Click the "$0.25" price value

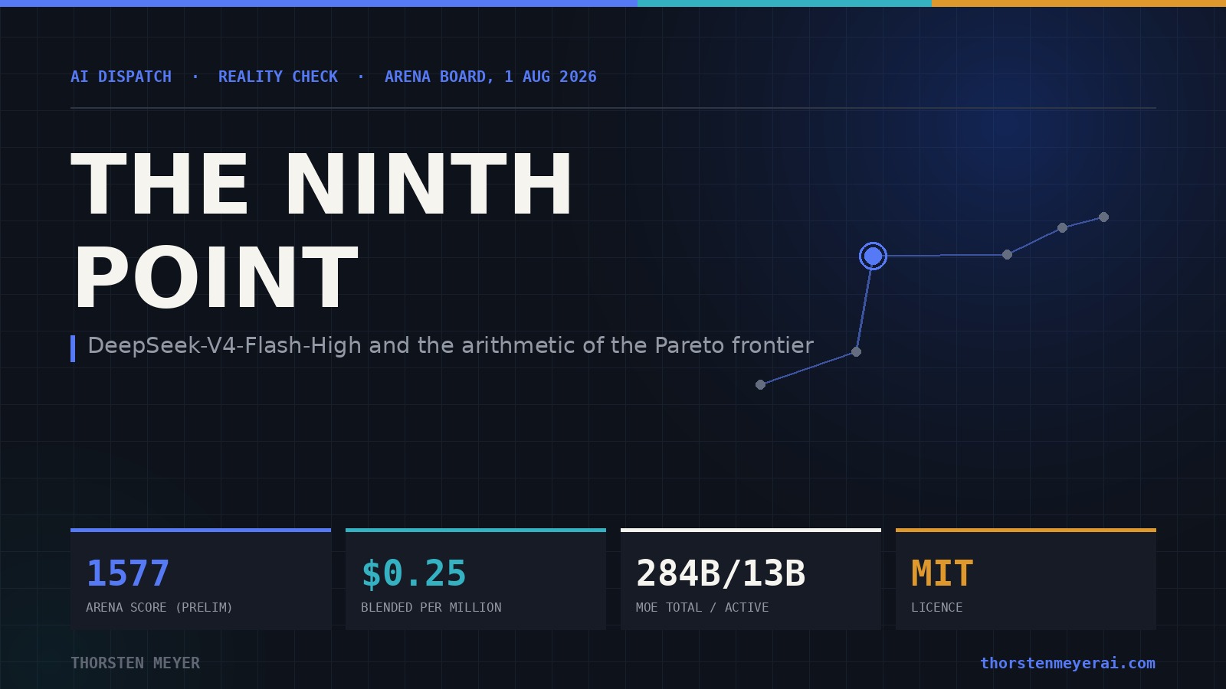point(414,573)
